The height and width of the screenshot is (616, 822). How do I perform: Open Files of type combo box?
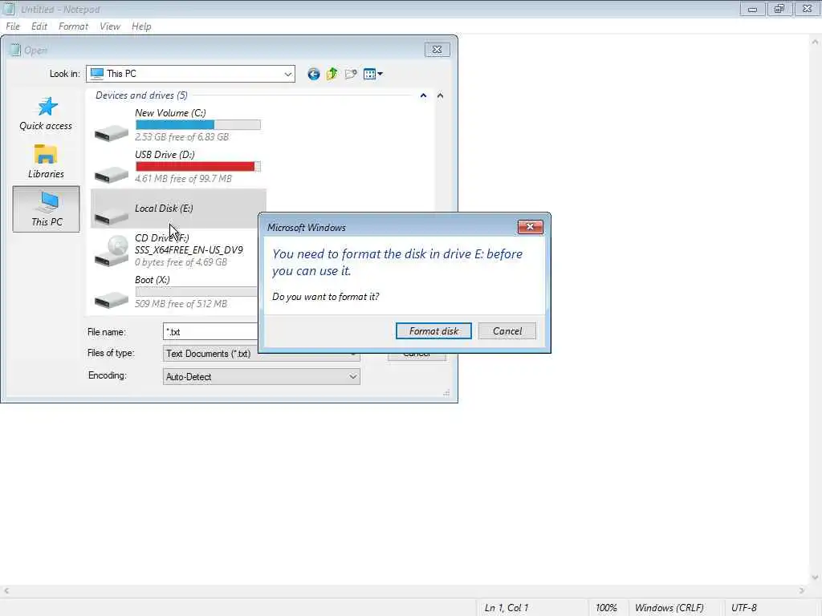coord(261,354)
